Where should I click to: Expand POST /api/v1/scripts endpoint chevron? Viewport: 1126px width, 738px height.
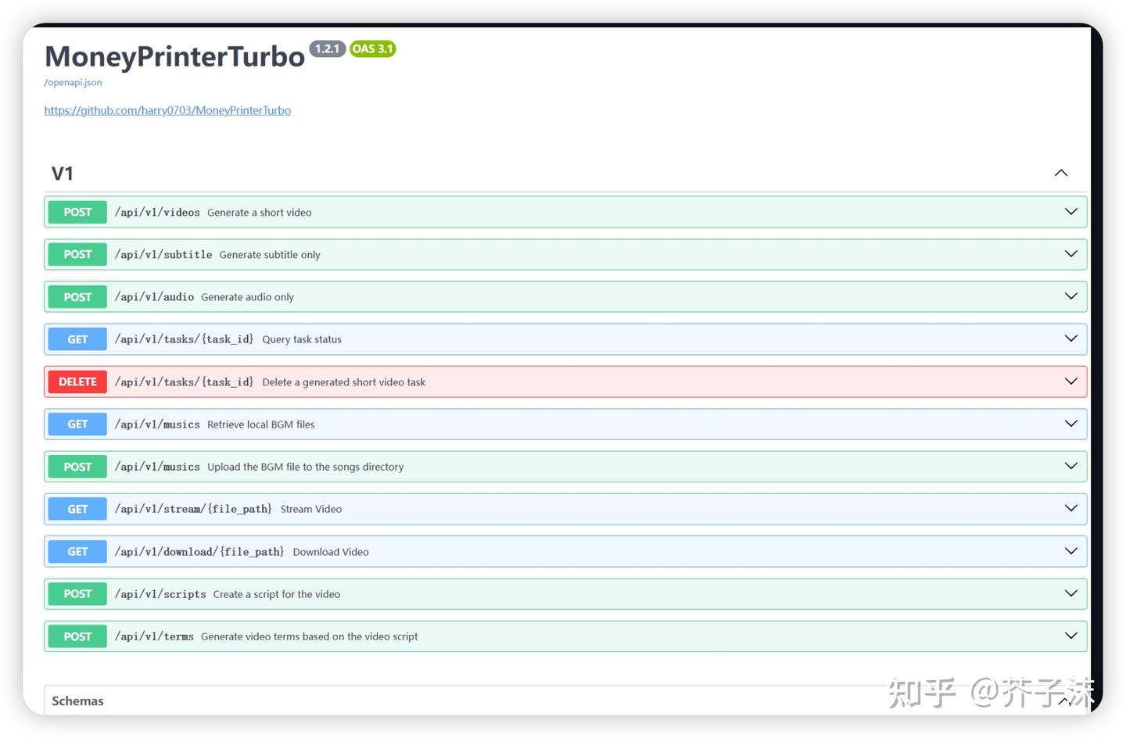[1071, 593]
